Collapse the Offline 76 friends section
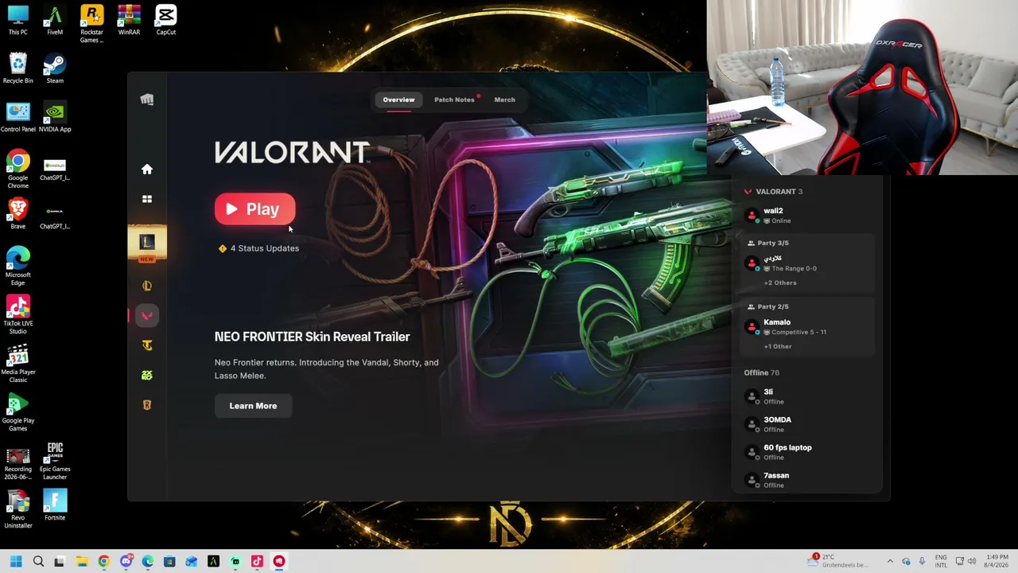This screenshot has height=573, width=1018. pyautogui.click(x=762, y=372)
